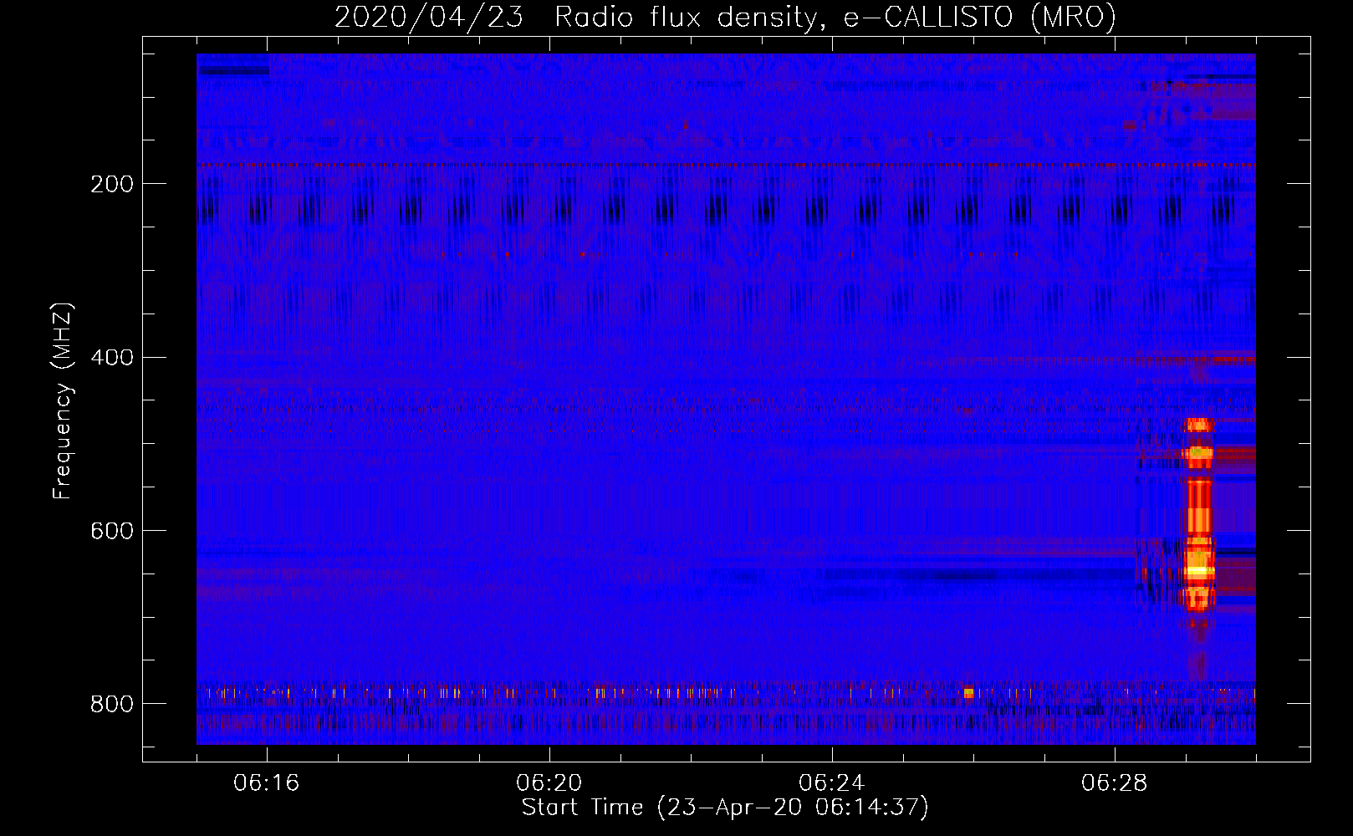Click the bright yellow burst near 650 MHz
The width and height of the screenshot is (1353, 836).
tap(1199, 570)
